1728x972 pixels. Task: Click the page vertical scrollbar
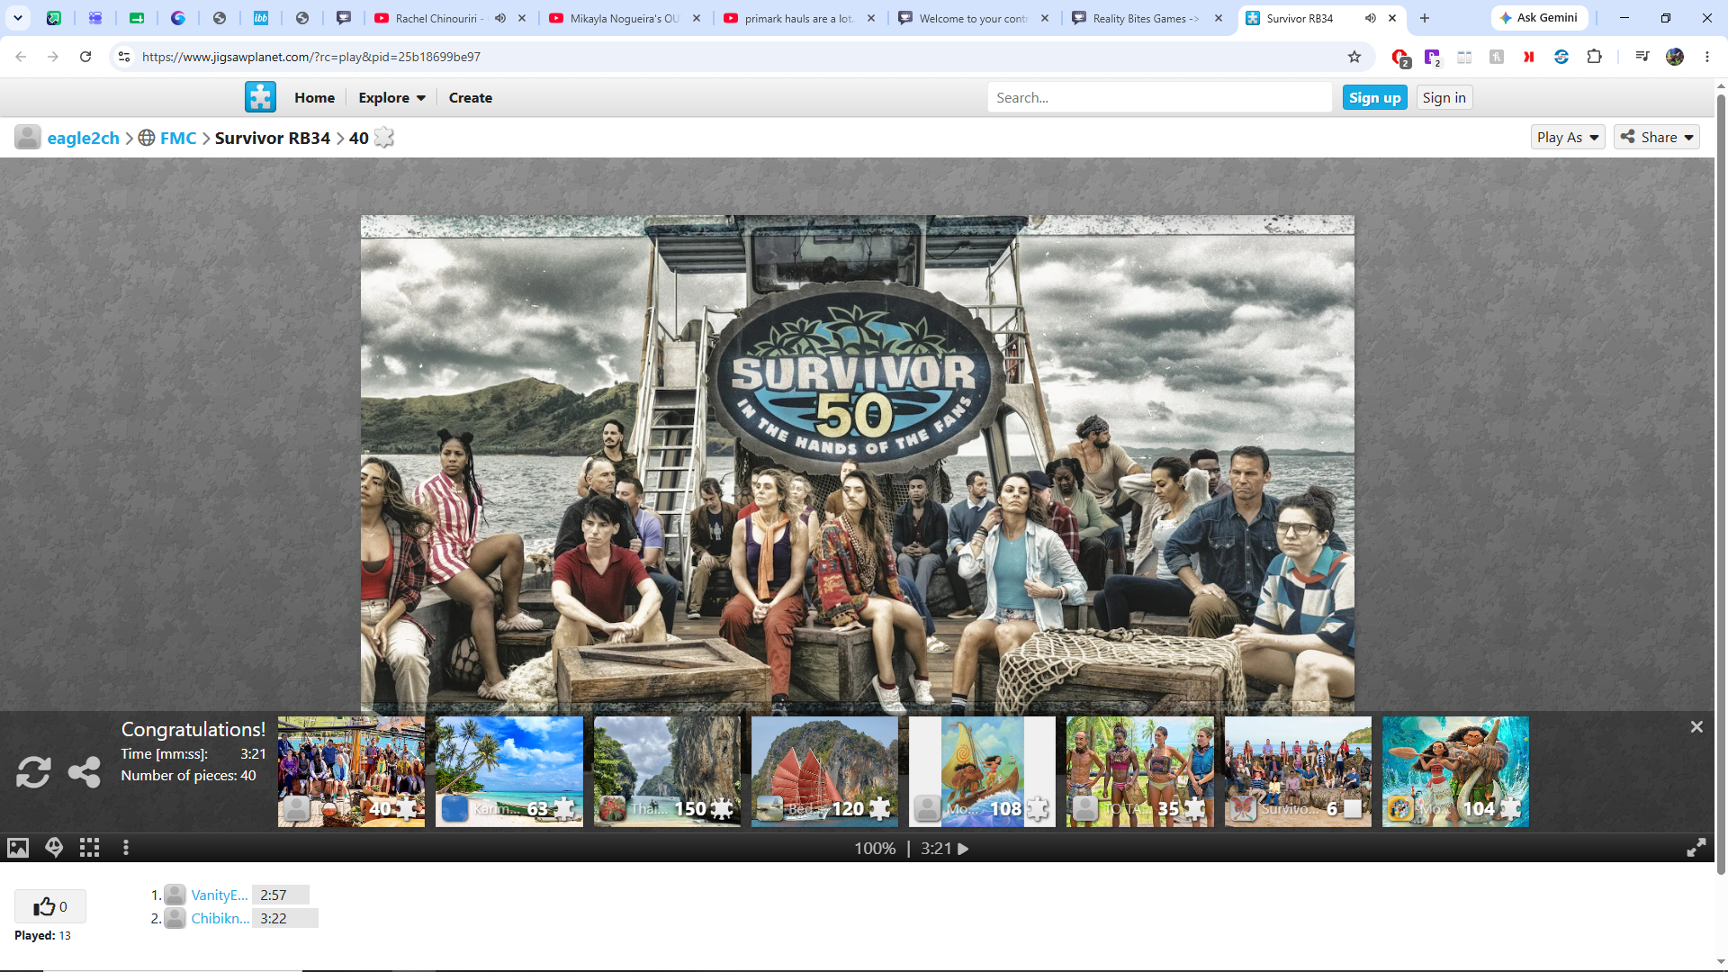tap(1721, 486)
